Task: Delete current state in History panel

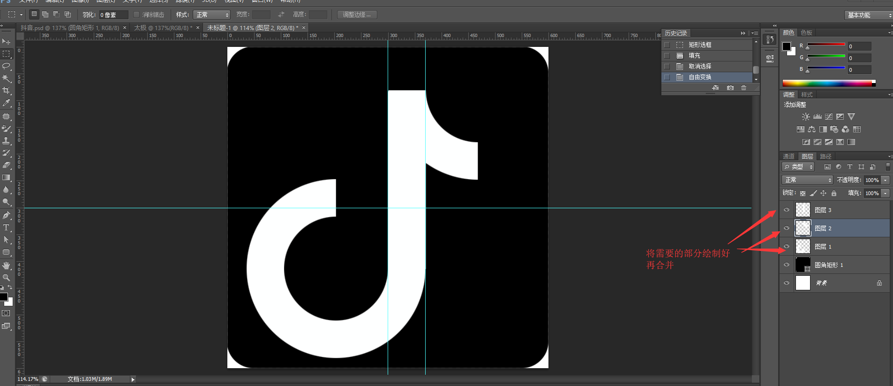Action: 743,88
